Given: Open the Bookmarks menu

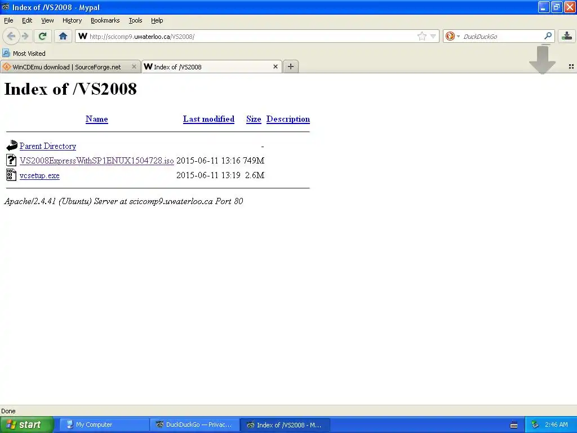Looking at the screenshot, I should pos(105,20).
